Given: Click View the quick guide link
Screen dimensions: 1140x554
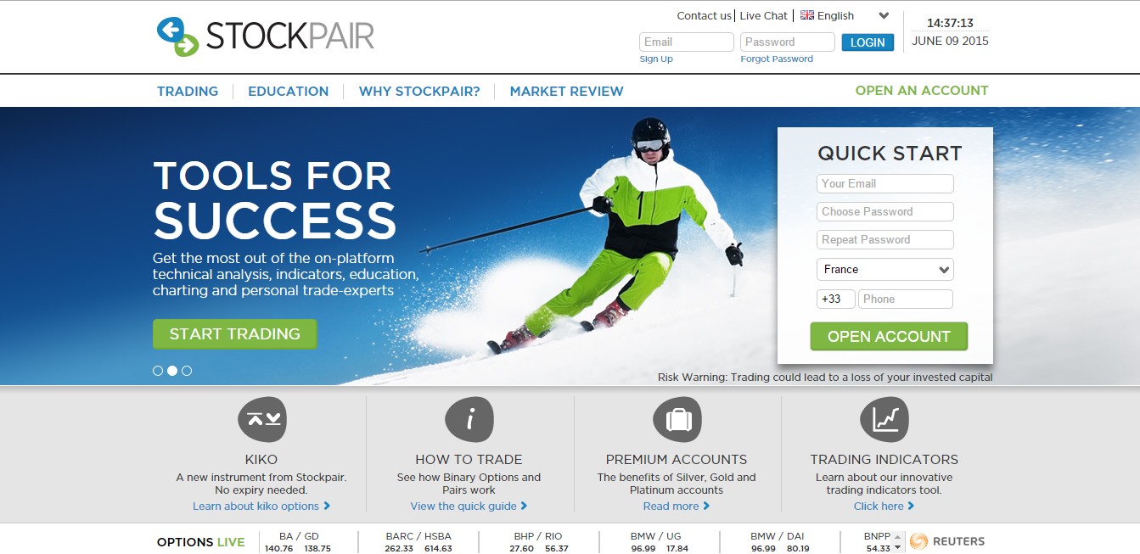Looking at the screenshot, I should pos(469,506).
